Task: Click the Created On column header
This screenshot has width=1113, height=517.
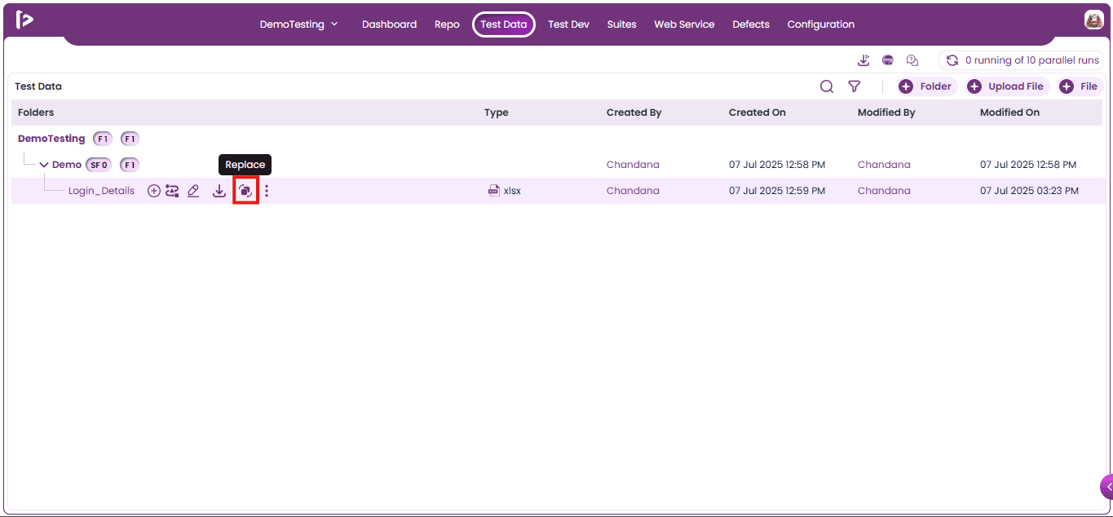Action: (x=757, y=113)
